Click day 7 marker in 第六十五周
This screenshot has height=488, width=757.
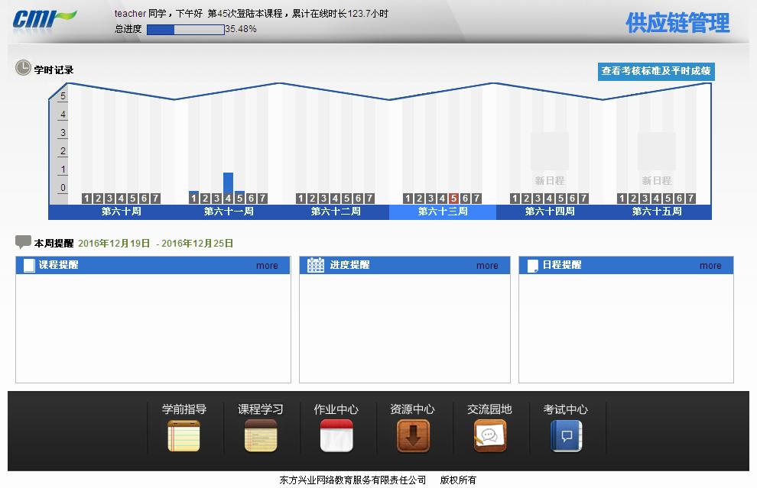click(x=691, y=199)
